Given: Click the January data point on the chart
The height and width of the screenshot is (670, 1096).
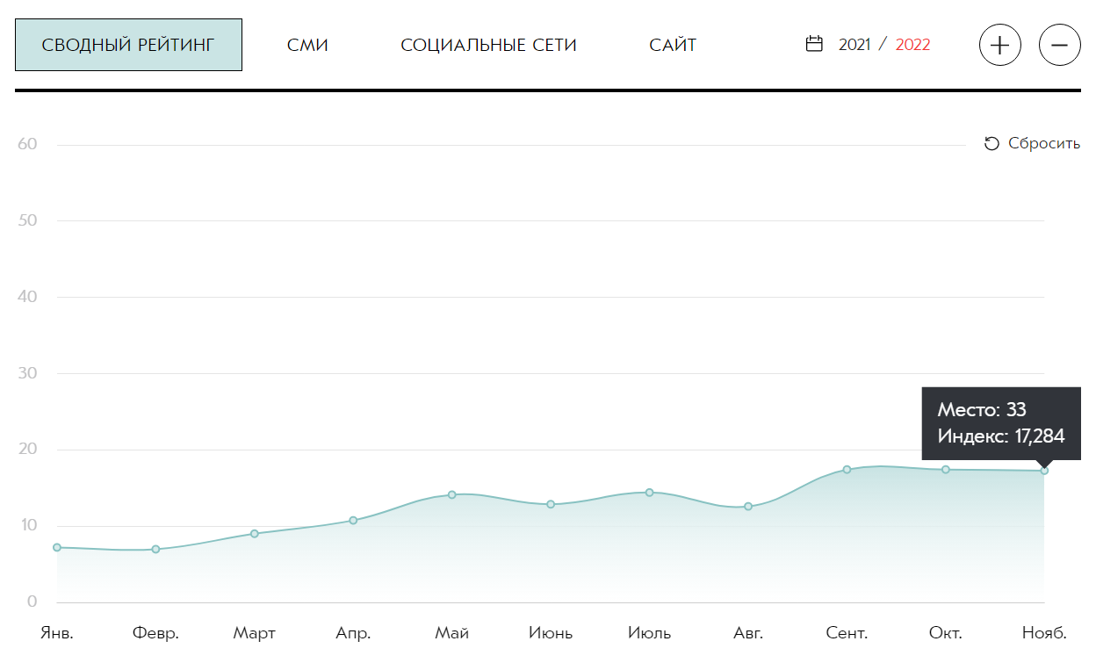Looking at the screenshot, I should [57, 547].
